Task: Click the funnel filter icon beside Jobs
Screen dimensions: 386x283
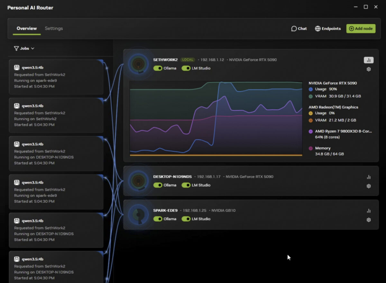Action: click(x=16, y=48)
